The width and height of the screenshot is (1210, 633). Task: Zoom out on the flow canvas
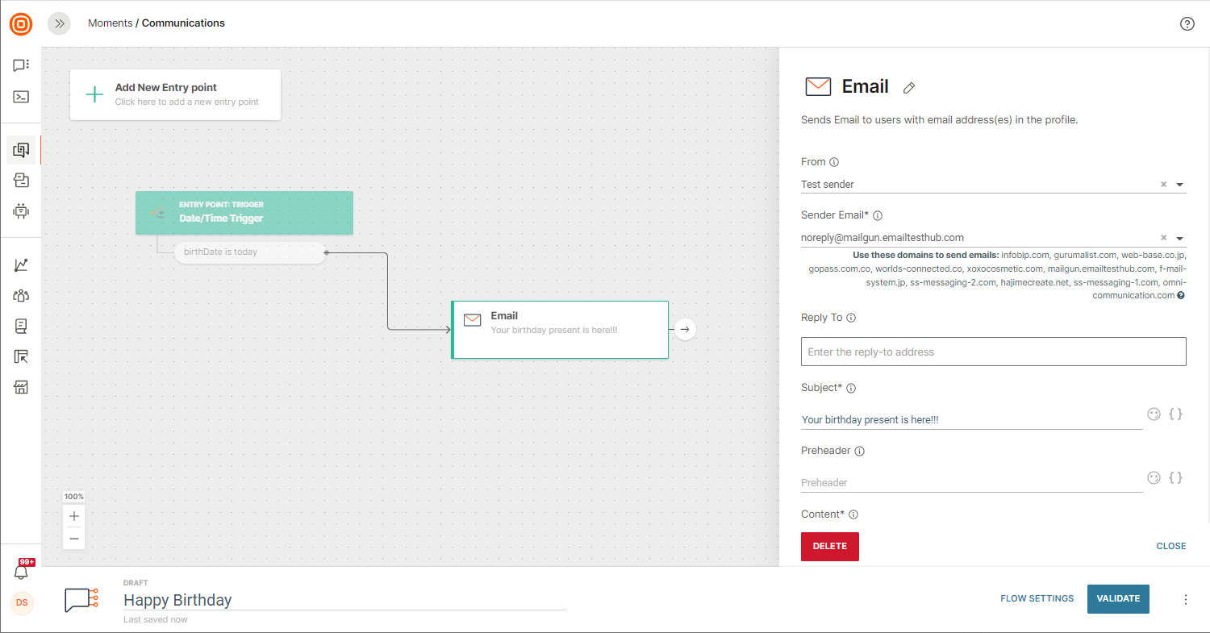pos(74,539)
